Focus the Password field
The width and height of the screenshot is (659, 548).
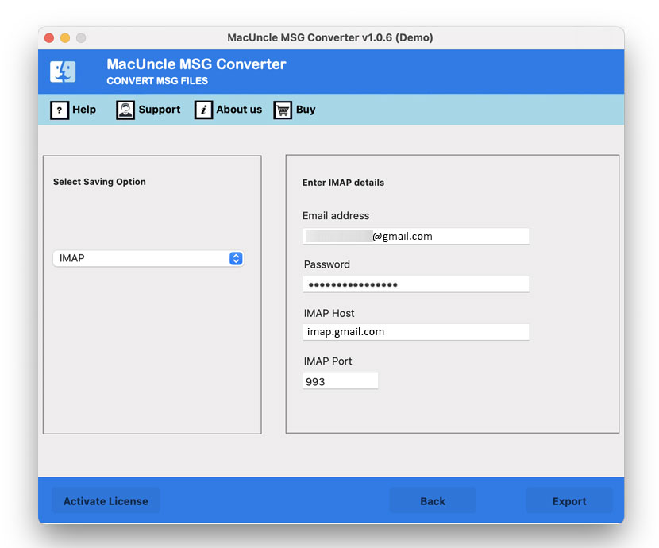[415, 284]
